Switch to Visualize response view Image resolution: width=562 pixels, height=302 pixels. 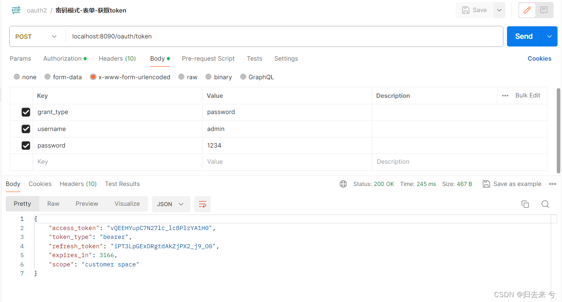click(x=127, y=204)
